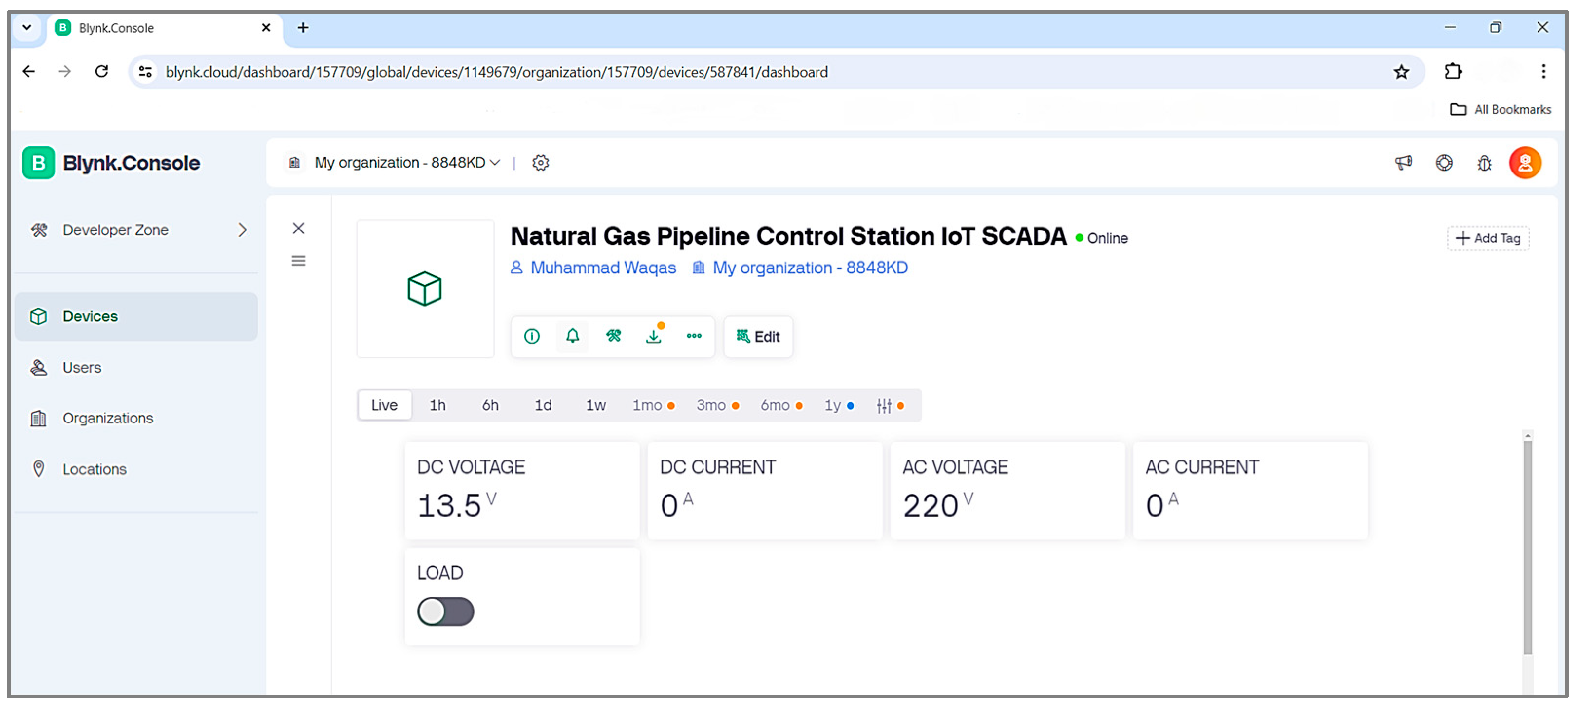
Task: Open the three-dots more actions menu
Action: 694,336
